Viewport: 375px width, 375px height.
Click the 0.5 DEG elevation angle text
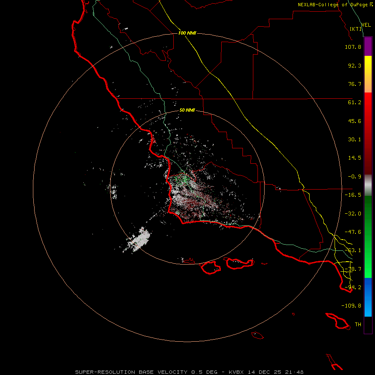[204, 372]
